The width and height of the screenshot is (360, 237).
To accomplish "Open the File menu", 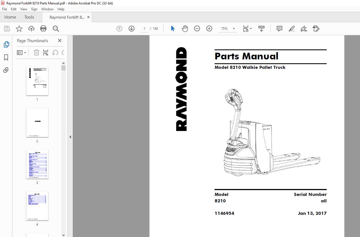I will click(4, 9).
